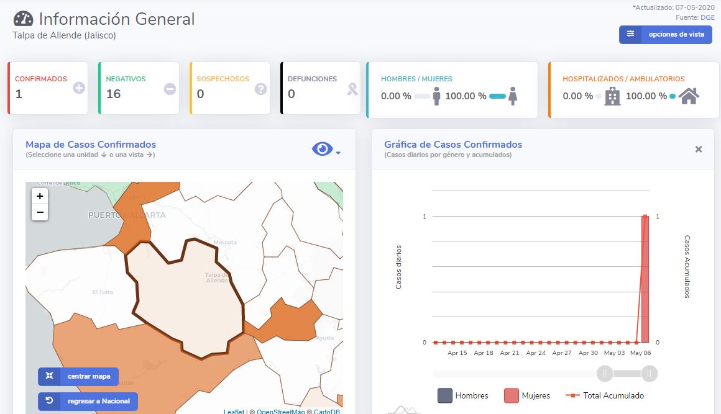
Task: Click the right handle of date range slider
Action: coord(649,373)
